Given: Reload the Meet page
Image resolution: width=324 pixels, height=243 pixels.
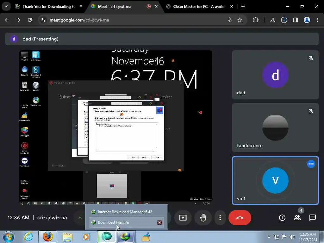Looking at the screenshot, I should 30,20.
